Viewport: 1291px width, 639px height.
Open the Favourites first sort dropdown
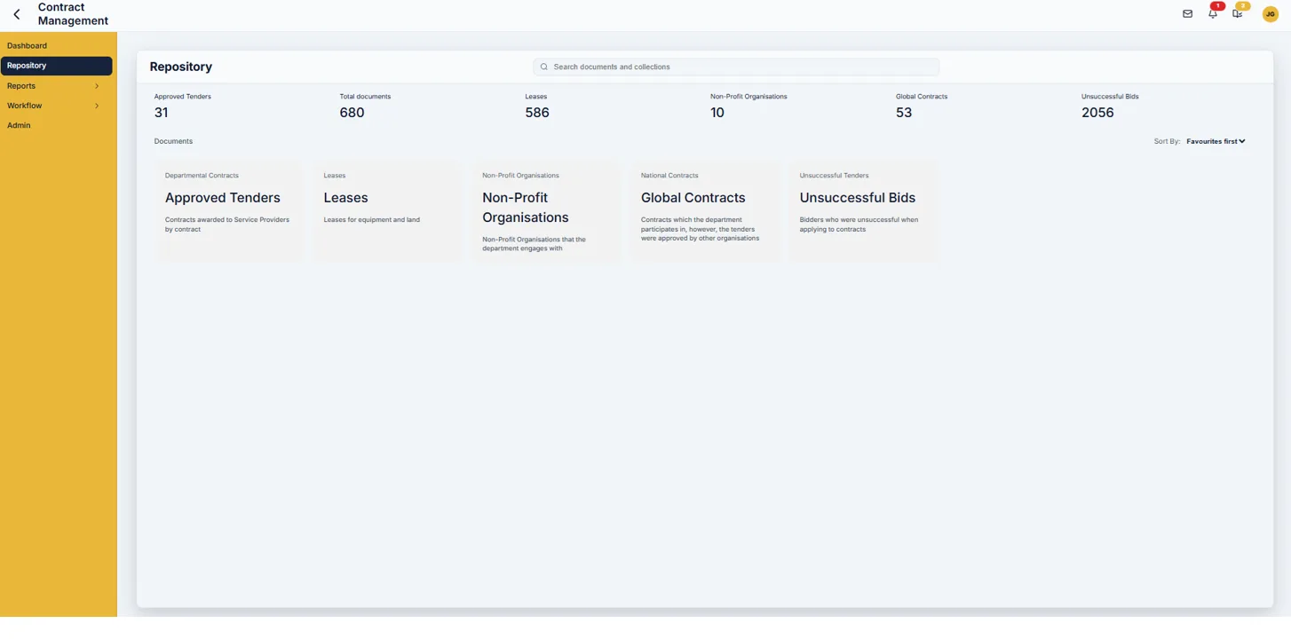click(1216, 141)
